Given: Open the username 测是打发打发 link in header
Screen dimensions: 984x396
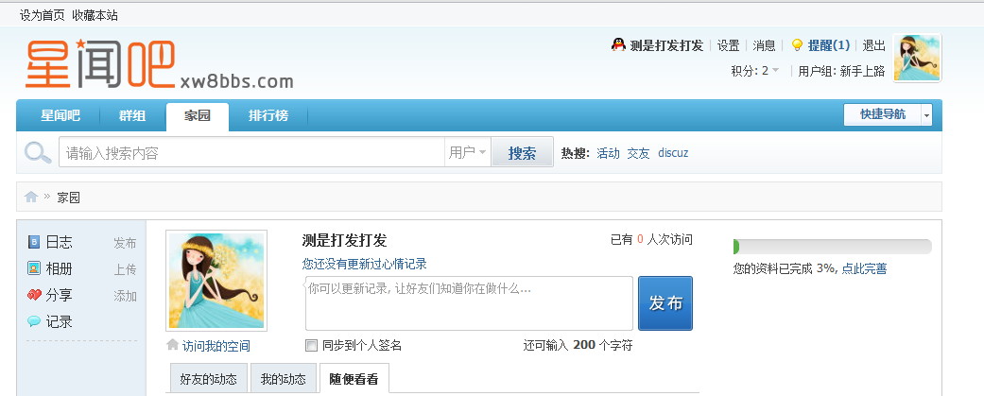Looking at the screenshot, I should click(x=666, y=45).
